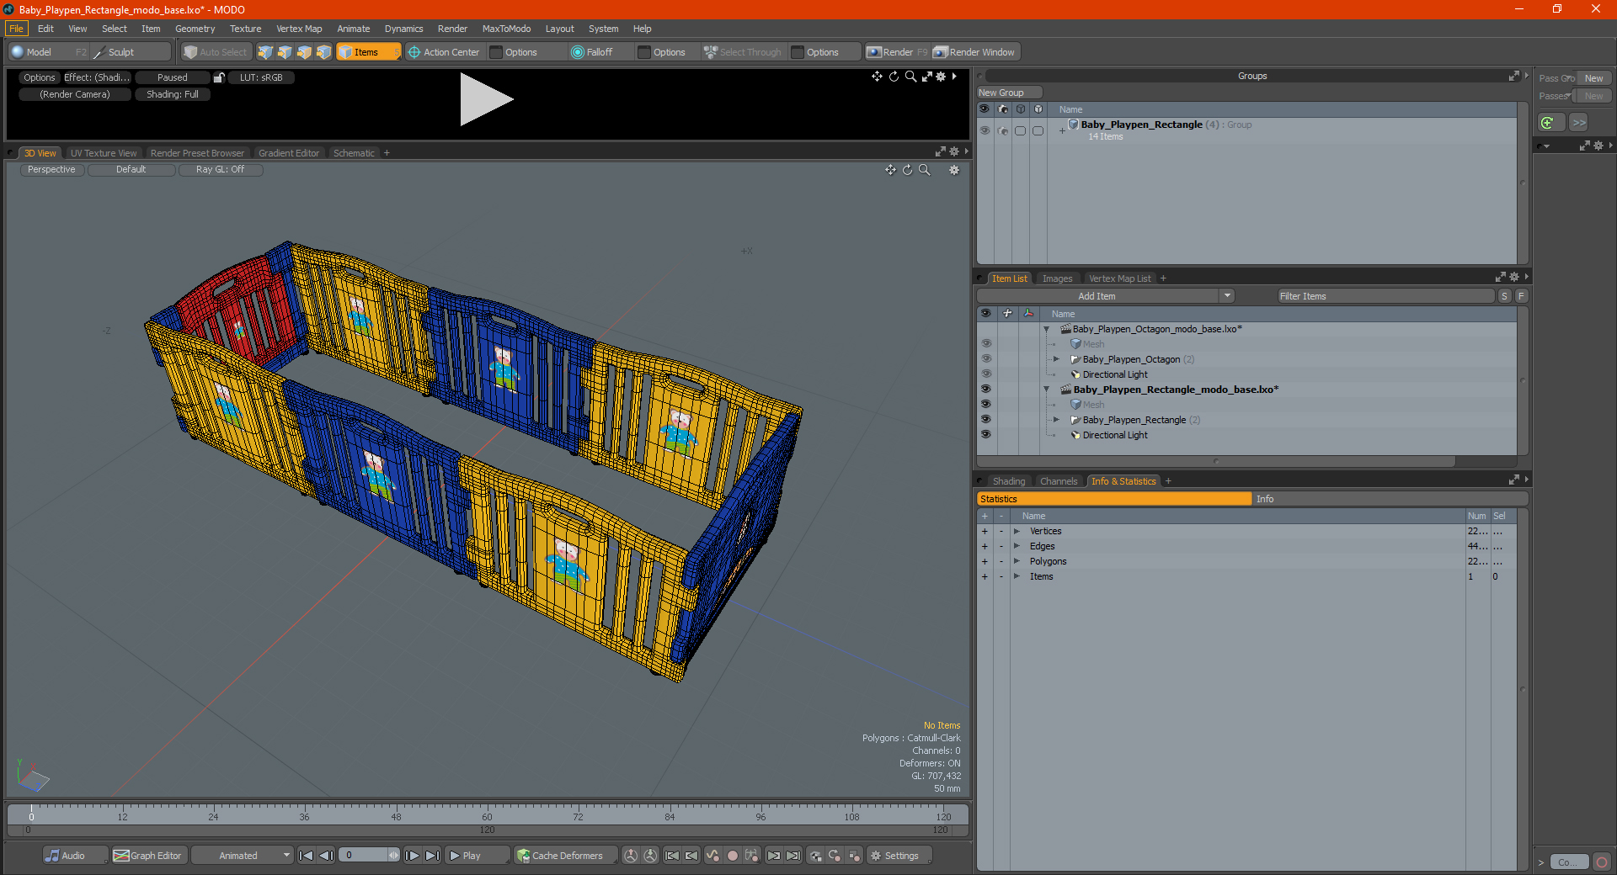This screenshot has width=1617, height=875.
Task: Step to next frame
Action: tap(412, 856)
